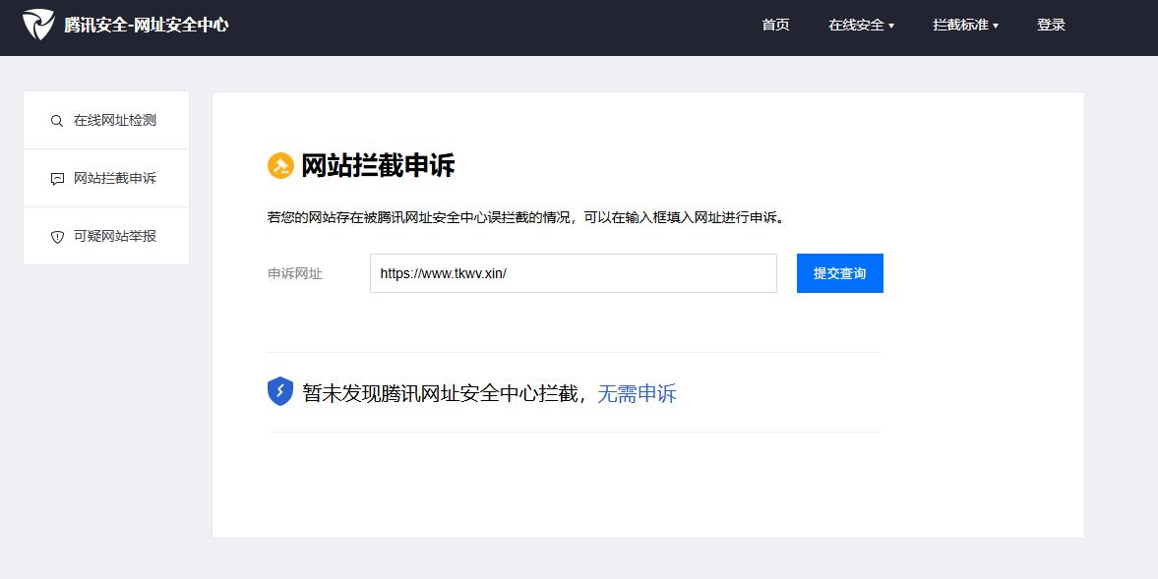
Task: Click the 网站拦截申诉 page heading
Action: [378, 165]
